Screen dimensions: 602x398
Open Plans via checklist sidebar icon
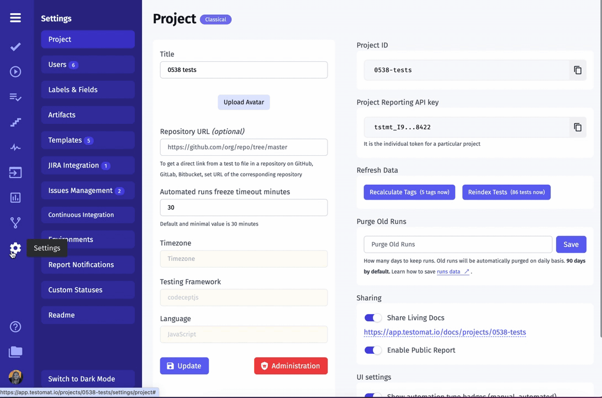point(15,97)
